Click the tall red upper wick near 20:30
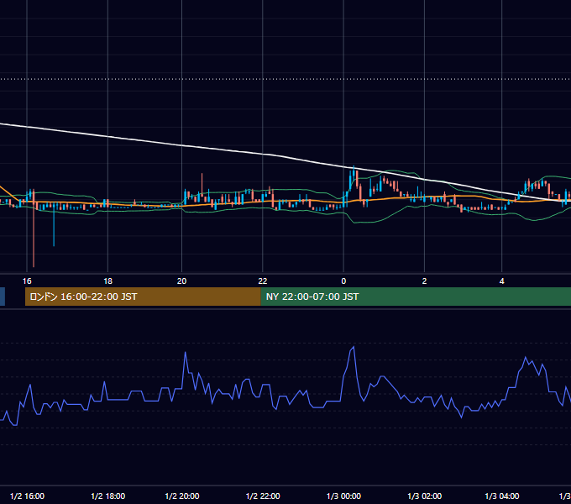The height and width of the screenshot is (504, 571). click(202, 184)
